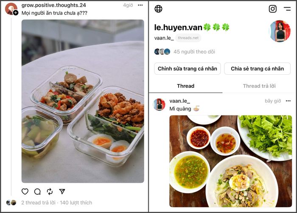297x213 pixels.
Task: Open comments via speech bubble icon
Action: (x=37, y=192)
